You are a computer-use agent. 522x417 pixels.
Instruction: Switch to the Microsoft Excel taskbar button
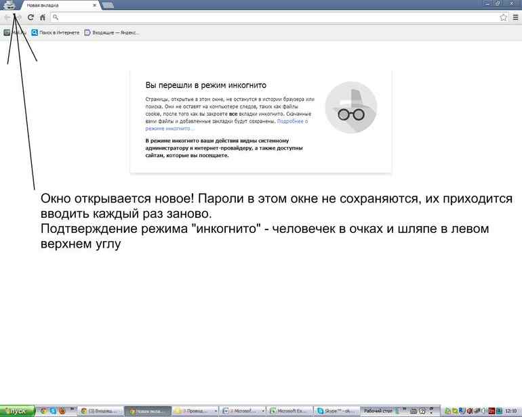pyautogui.click(x=290, y=411)
